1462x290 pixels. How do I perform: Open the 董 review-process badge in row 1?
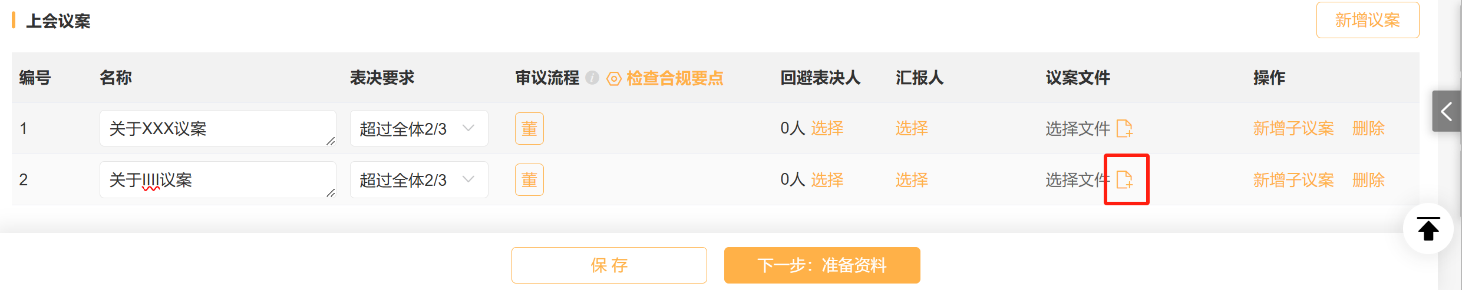(529, 128)
